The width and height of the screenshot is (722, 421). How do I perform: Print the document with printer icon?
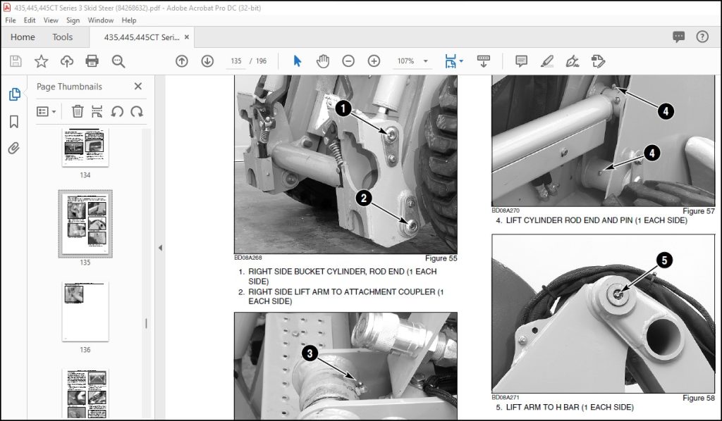coord(92,61)
